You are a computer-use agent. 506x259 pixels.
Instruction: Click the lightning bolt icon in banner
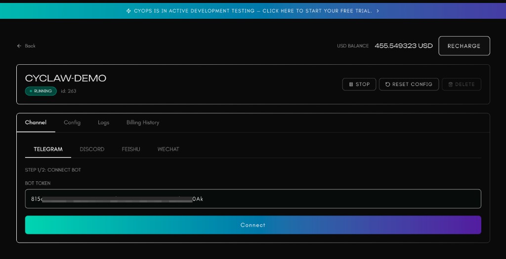(x=128, y=11)
